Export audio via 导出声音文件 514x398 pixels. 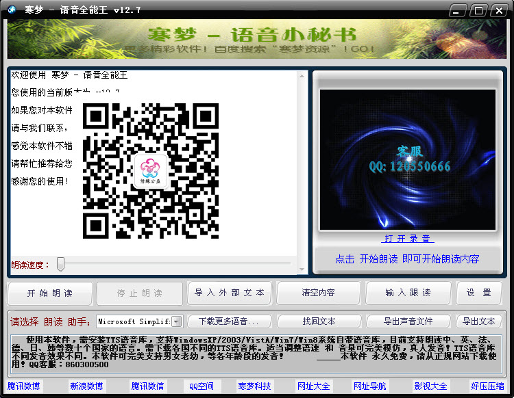pyautogui.click(x=408, y=321)
